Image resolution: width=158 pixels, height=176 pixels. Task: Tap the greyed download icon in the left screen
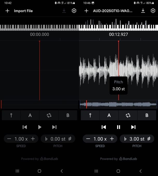coord(64,11)
